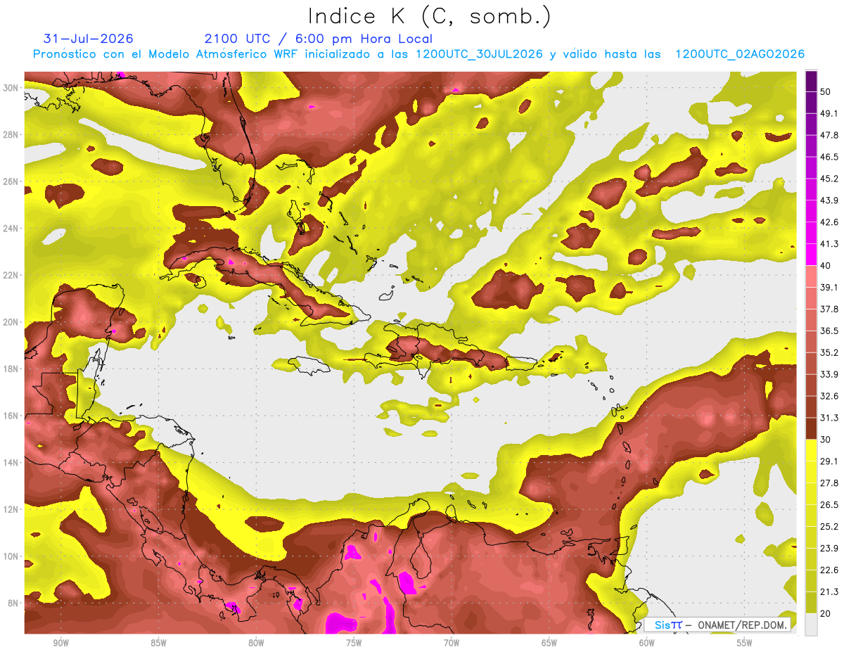Click the "23.9" color scale label
Screen dimensions: 844x652
pos(829,549)
